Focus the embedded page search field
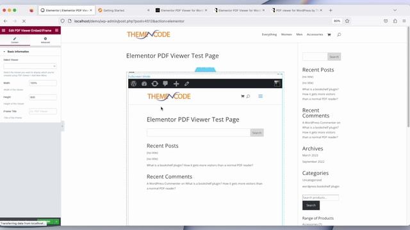This screenshot has height=230, width=410. point(199,132)
